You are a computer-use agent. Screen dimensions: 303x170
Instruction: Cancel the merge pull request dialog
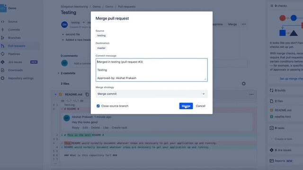tap(201, 106)
